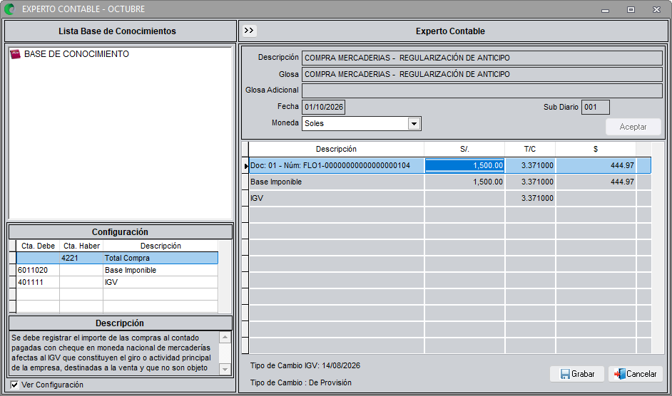Maximize the Experto Contable window
Image resolution: width=672 pixels, height=396 pixels.
tap(631, 9)
